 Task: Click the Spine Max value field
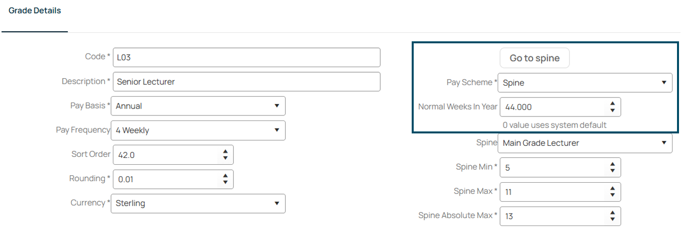pyautogui.click(x=554, y=192)
